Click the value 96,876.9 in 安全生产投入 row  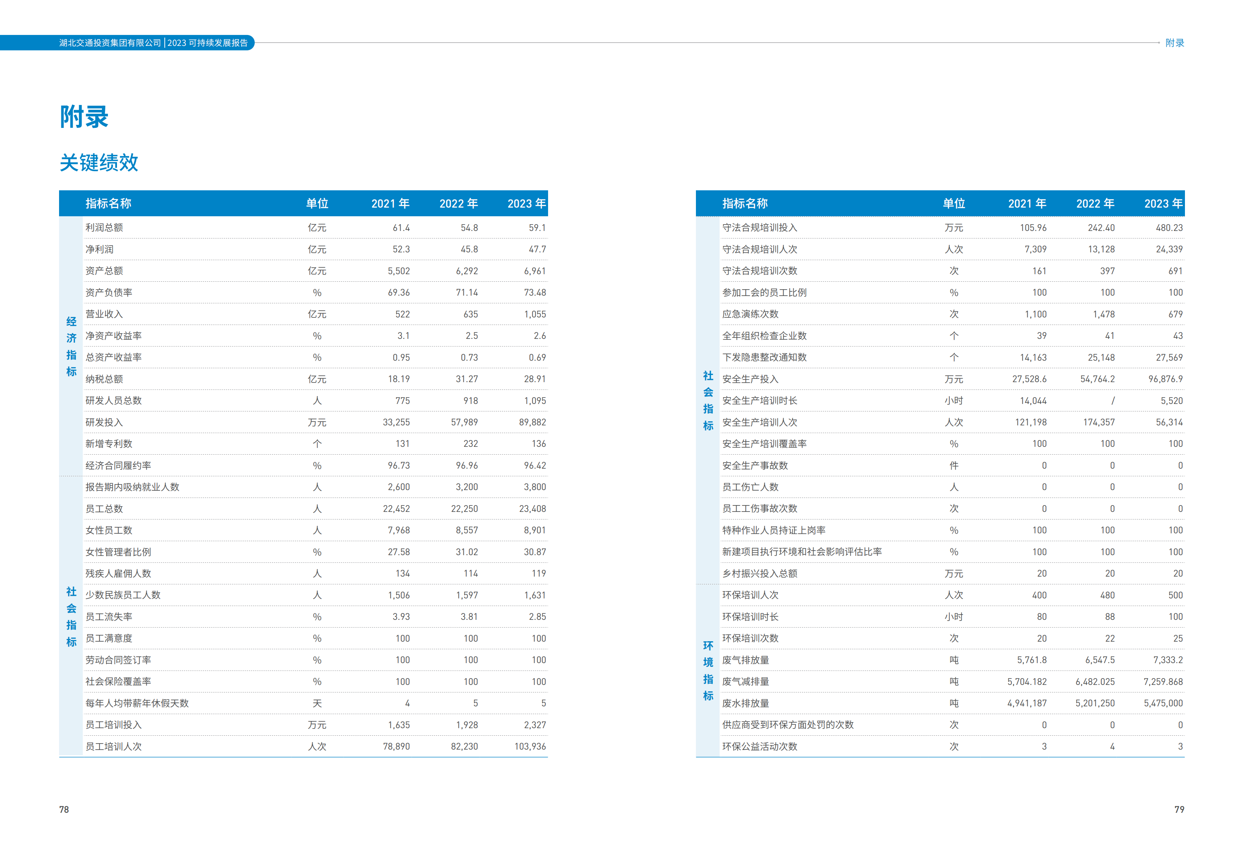(1165, 379)
